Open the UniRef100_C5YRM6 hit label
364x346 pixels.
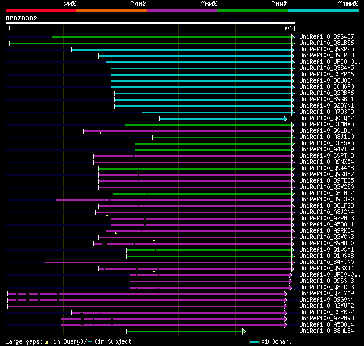(x=326, y=75)
